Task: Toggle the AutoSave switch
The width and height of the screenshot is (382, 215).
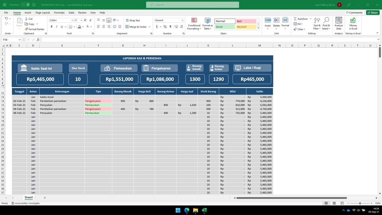Action: click(x=25, y=5)
